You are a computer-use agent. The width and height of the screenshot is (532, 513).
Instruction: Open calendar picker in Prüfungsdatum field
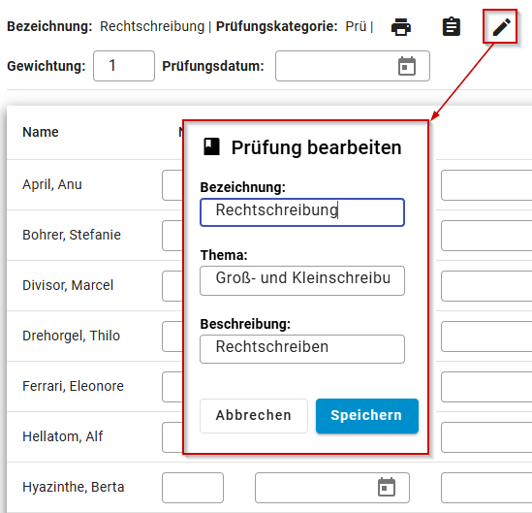pos(407,66)
